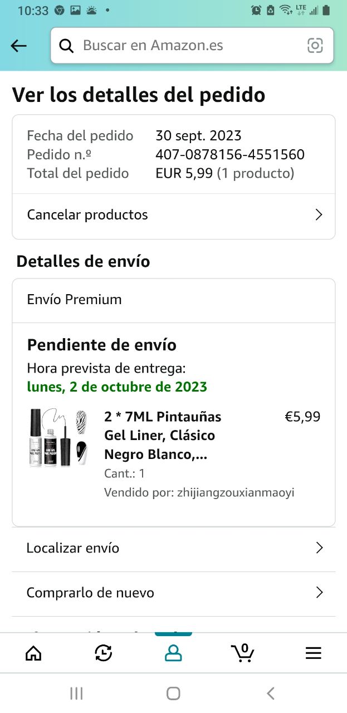Choose Comprarlo de nuevo option
Image resolution: width=347 pixels, height=713 pixels.
(x=90, y=593)
